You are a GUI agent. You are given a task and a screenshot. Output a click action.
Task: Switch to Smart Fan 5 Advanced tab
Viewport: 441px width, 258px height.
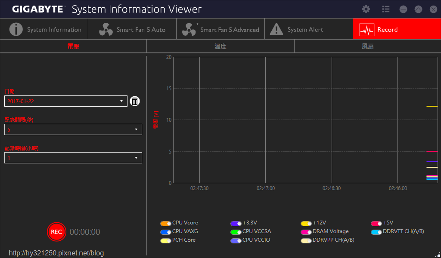coord(220,29)
